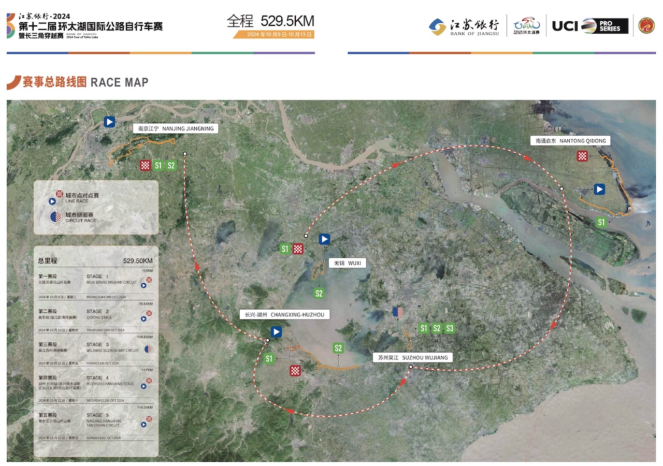Click the '第一赛段' stage heading

pos(47,276)
